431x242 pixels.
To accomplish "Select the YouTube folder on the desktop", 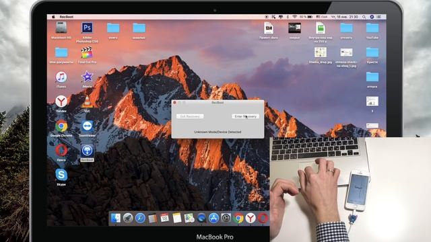I will 372,28.
